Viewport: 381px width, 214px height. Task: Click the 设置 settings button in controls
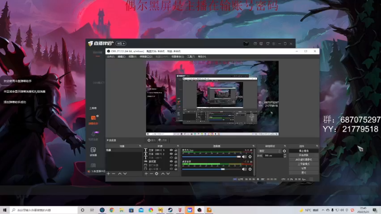click(x=304, y=168)
